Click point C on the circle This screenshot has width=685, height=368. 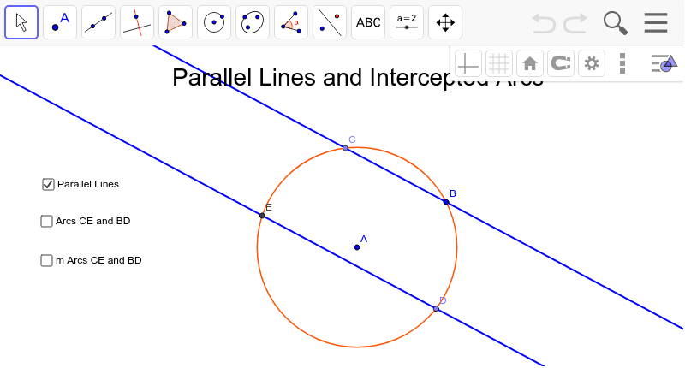point(346,148)
